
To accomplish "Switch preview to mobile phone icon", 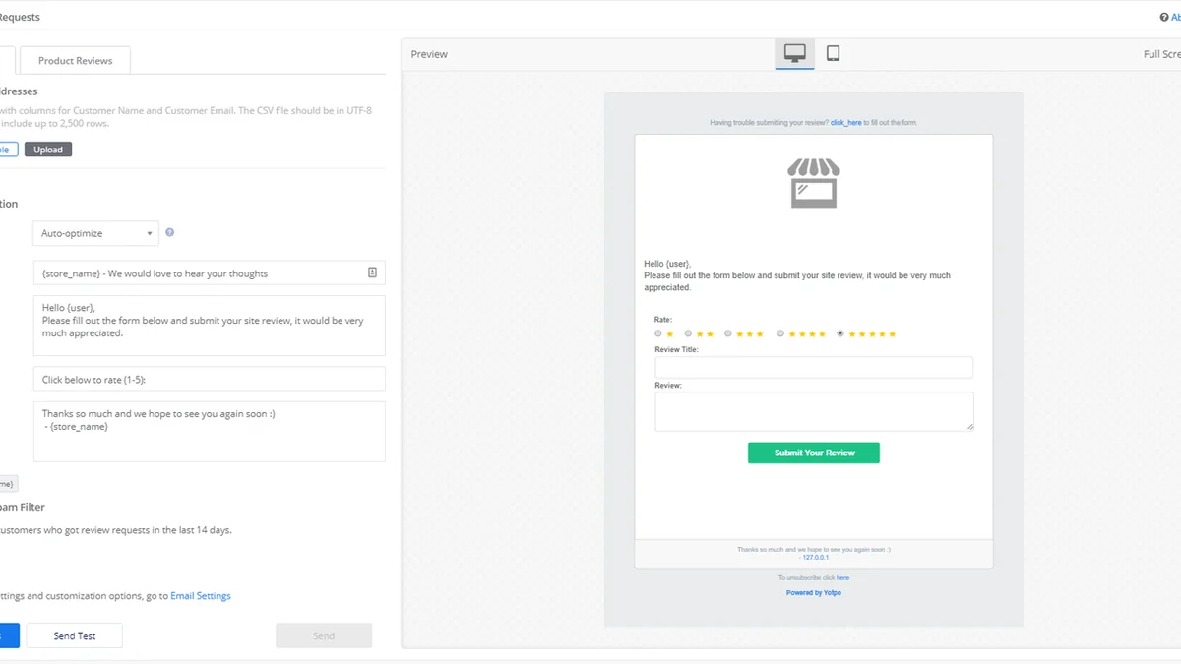I will (x=833, y=53).
